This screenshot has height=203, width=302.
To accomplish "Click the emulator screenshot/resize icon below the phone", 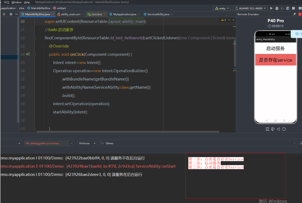I will click(x=267, y=129).
